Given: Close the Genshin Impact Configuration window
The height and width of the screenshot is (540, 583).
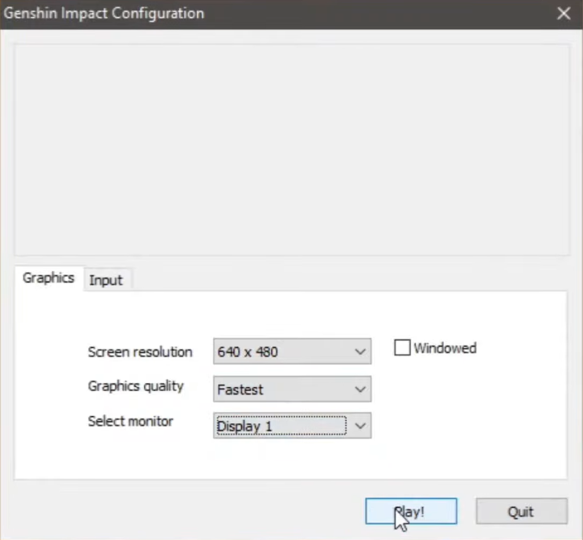Looking at the screenshot, I should click(x=564, y=14).
